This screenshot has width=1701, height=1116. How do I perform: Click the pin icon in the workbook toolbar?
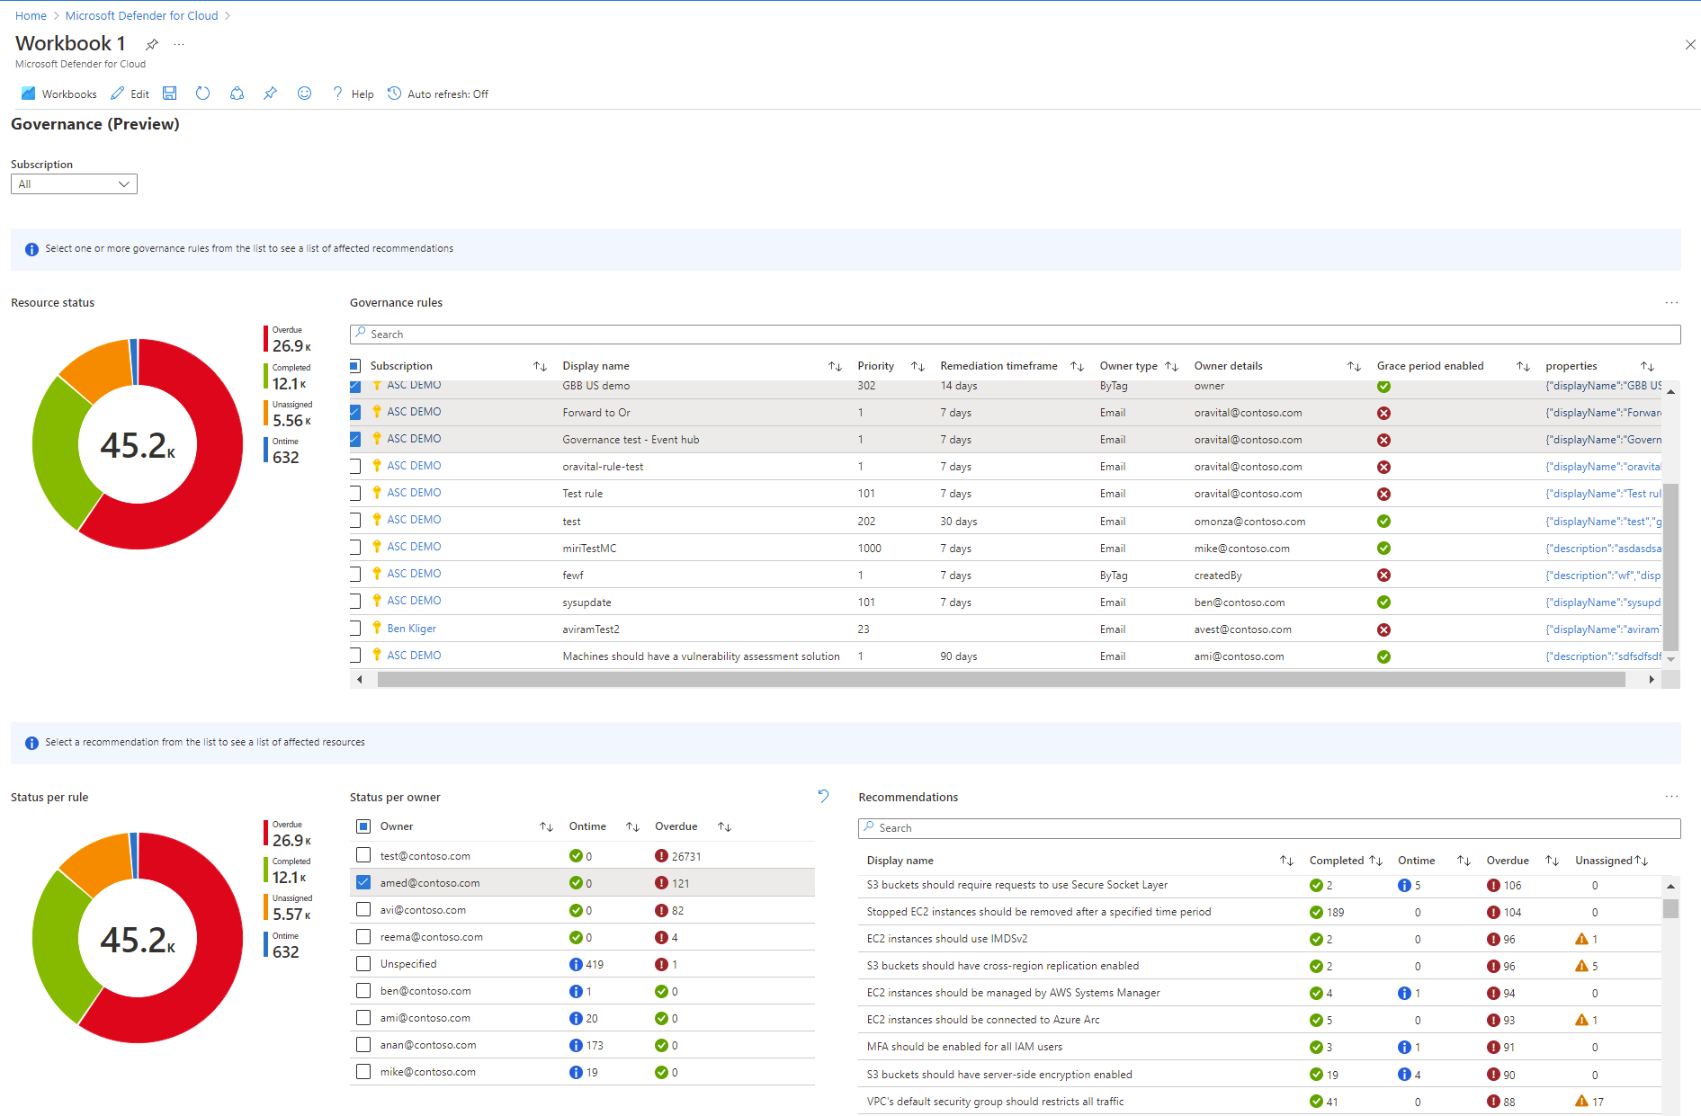pos(270,94)
